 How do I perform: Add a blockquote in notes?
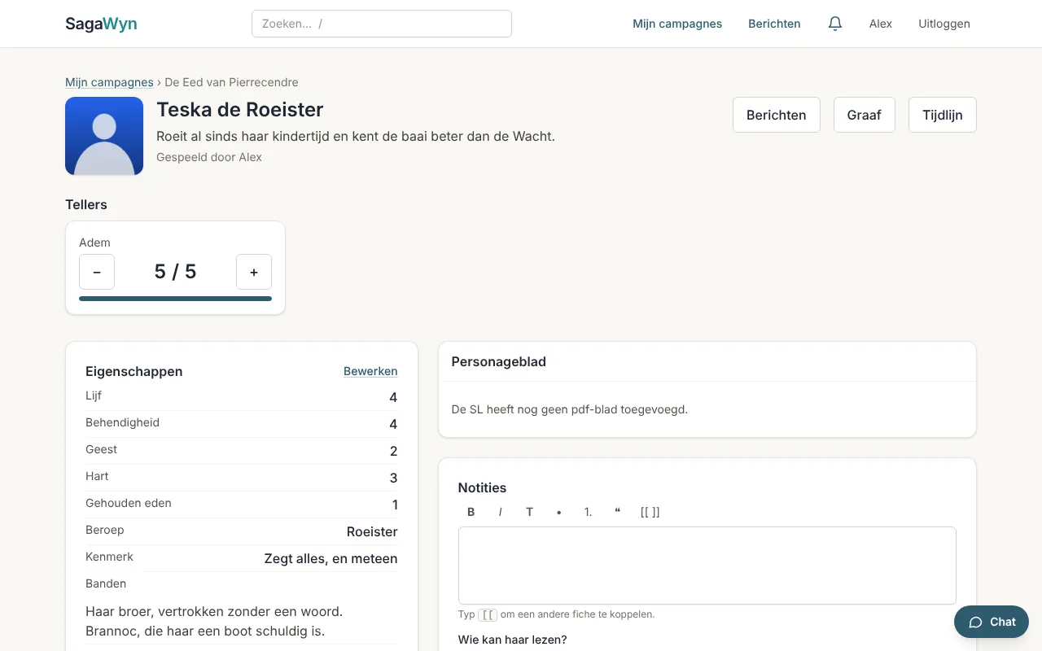tap(617, 512)
